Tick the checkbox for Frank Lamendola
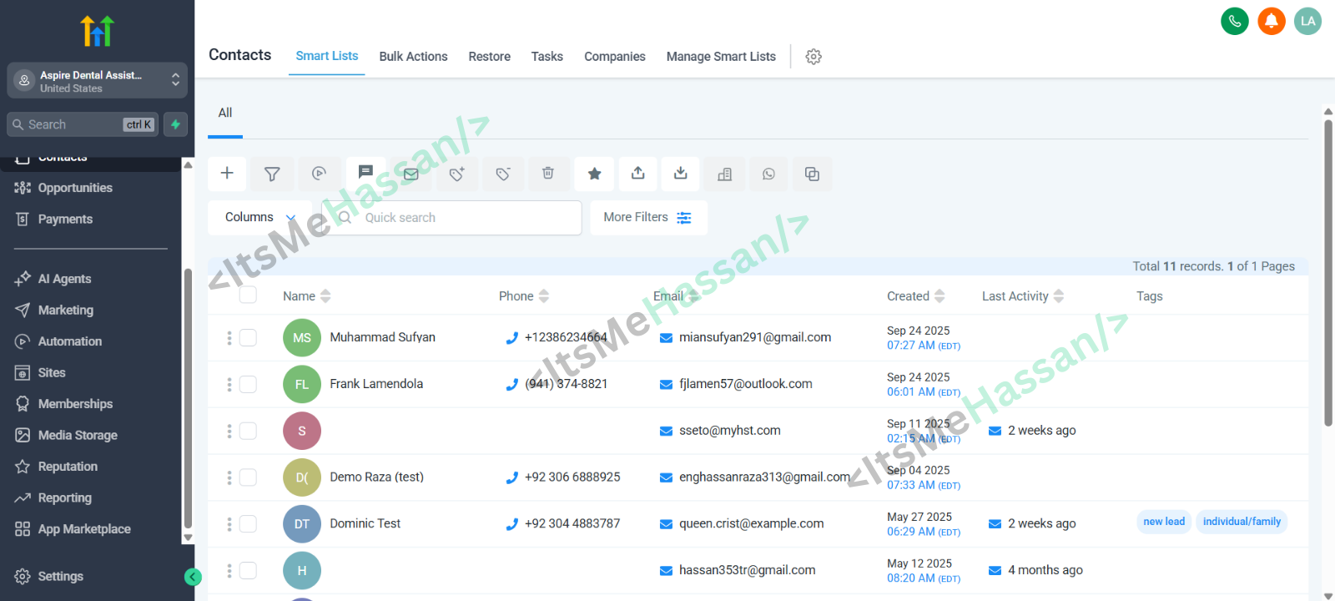The height and width of the screenshot is (601, 1335). tap(248, 384)
